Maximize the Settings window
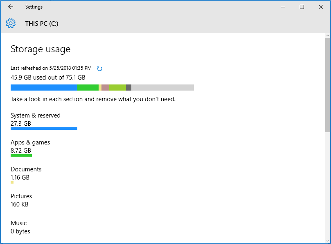 302,7
